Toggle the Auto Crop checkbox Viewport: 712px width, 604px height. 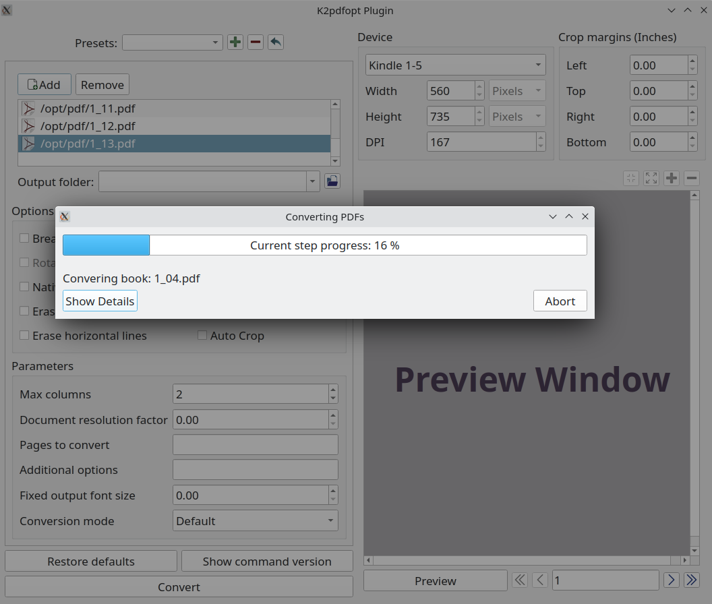tap(202, 335)
